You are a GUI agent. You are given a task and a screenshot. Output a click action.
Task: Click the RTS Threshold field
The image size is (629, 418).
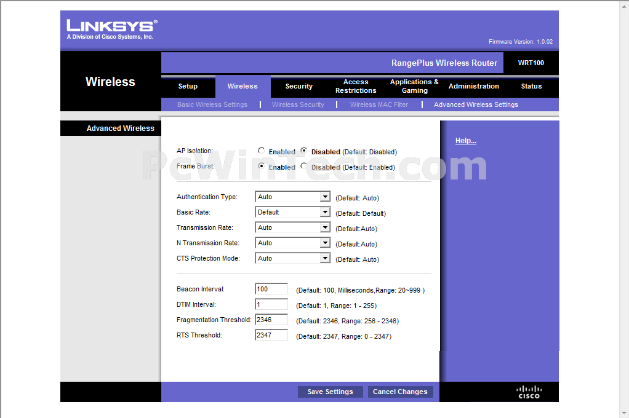tap(271, 335)
